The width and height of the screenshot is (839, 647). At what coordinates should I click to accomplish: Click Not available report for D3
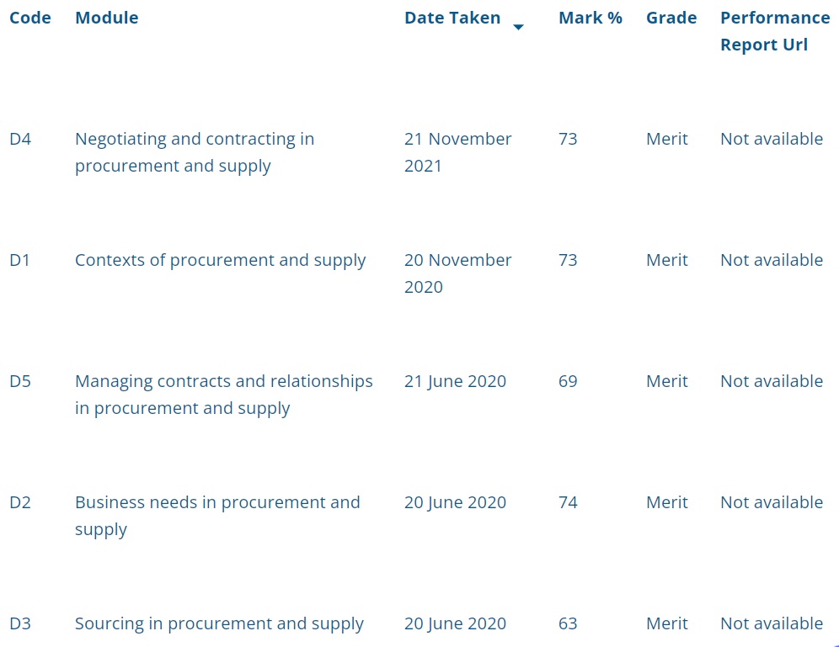click(772, 623)
